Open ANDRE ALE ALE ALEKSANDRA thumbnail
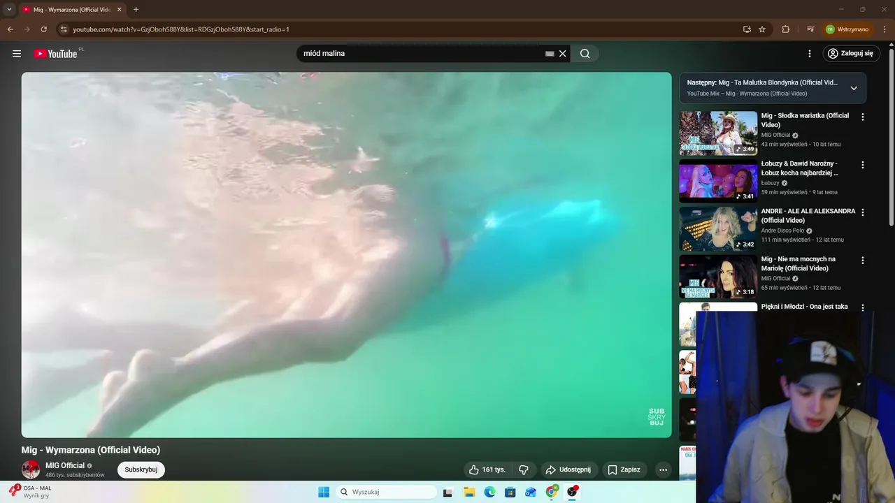Screen dimensions: 895x503 click(x=718, y=228)
